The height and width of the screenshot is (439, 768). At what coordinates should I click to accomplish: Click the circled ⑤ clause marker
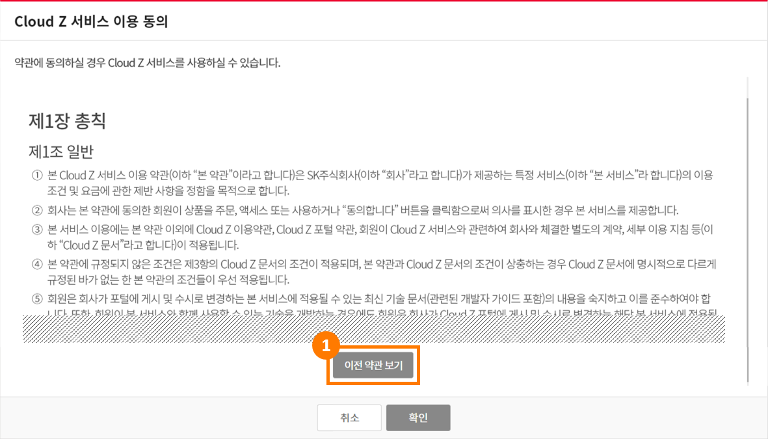click(37, 299)
